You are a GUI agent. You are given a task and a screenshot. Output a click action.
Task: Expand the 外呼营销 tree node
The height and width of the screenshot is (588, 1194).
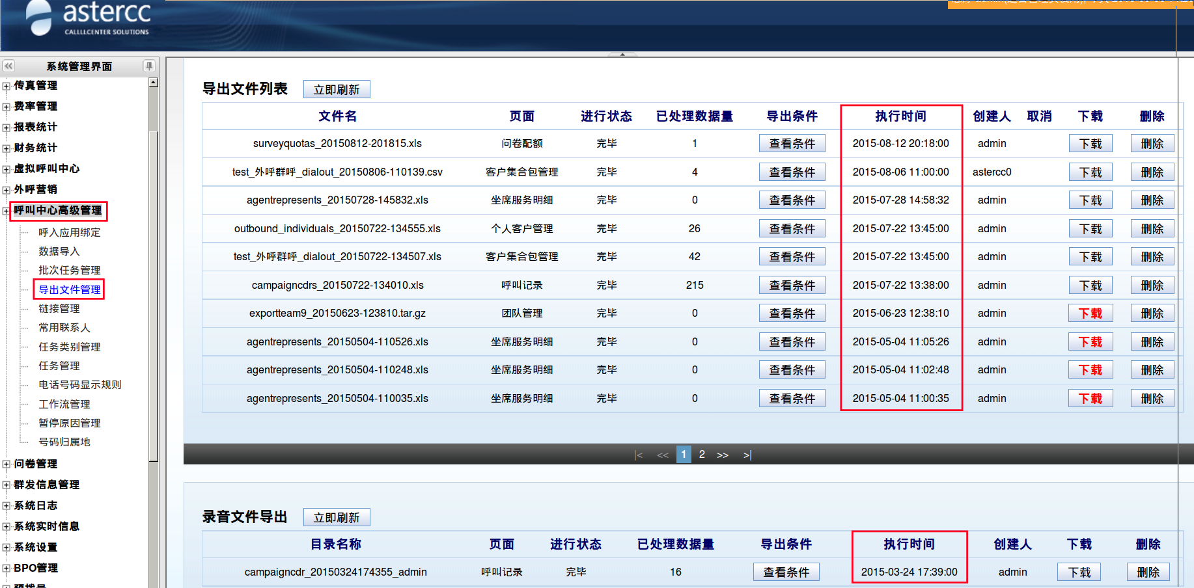pos(7,190)
